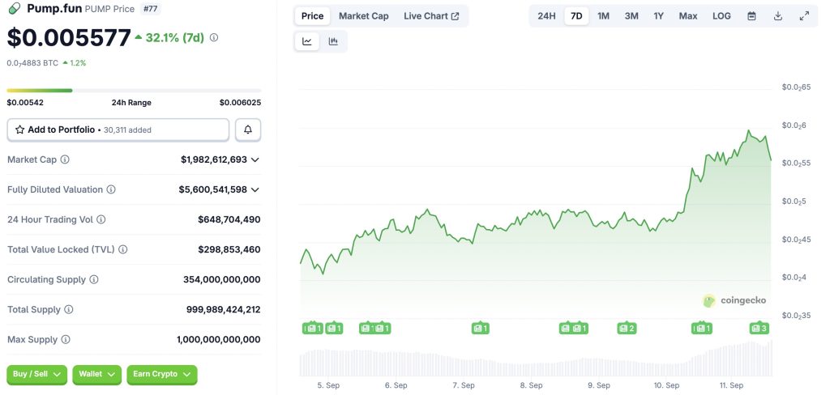Viewport: 830px width, 395px height.
Task: Open the Wallet dropdown
Action: [97, 374]
